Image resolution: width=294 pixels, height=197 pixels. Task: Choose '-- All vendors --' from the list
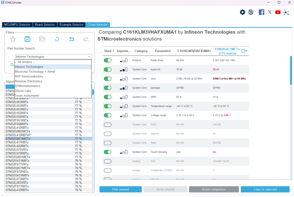pos(53,62)
